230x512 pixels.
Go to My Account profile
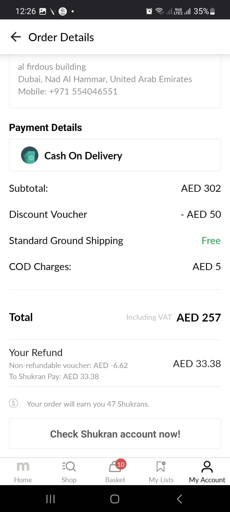(207, 471)
